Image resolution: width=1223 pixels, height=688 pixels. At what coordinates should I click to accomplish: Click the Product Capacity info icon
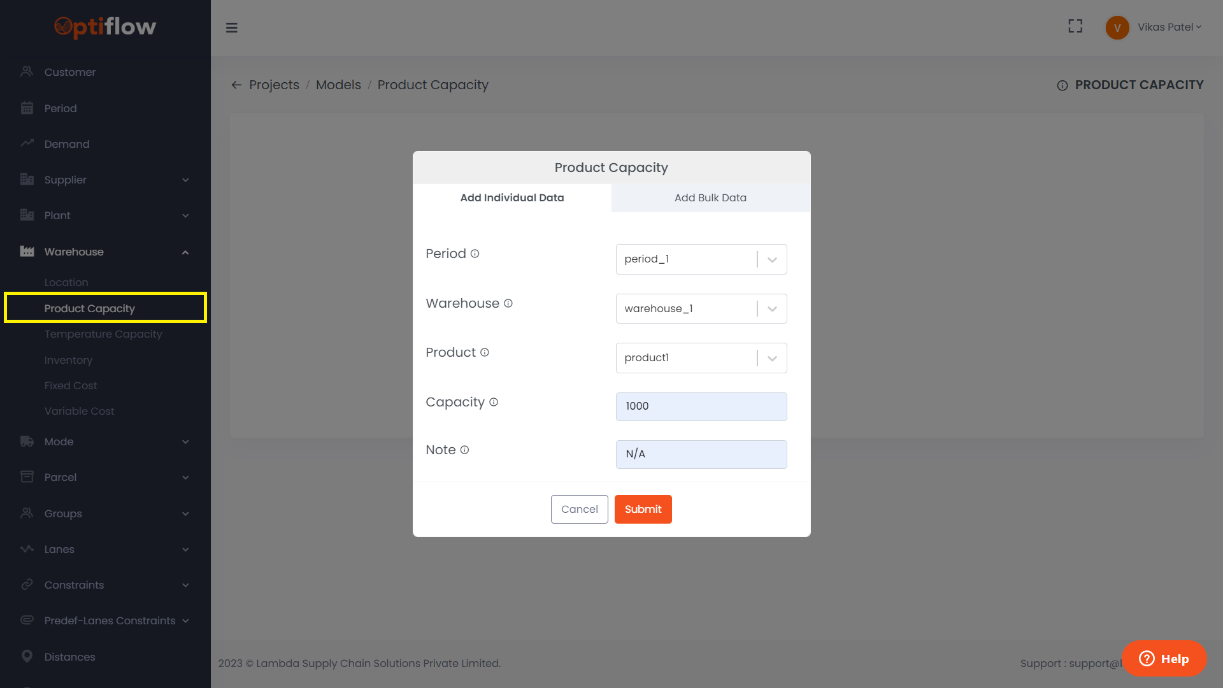1062,85
